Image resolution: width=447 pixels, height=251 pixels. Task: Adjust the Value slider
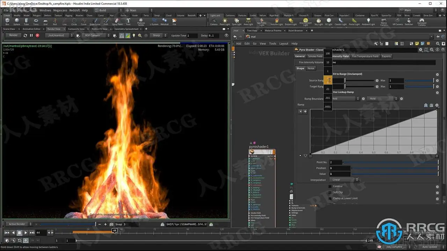pyautogui.click(x=395, y=174)
